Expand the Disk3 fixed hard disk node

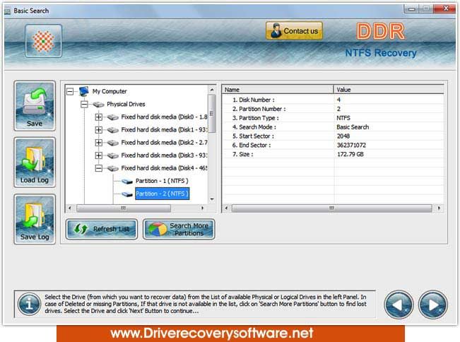click(99, 155)
